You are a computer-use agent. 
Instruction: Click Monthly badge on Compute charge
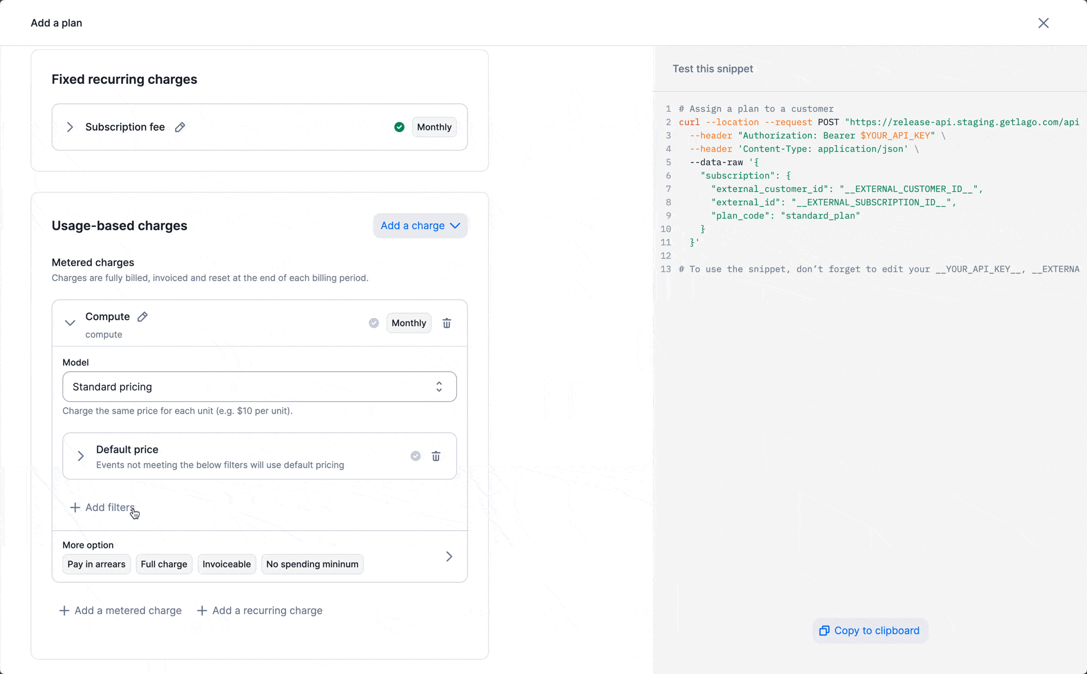409,323
